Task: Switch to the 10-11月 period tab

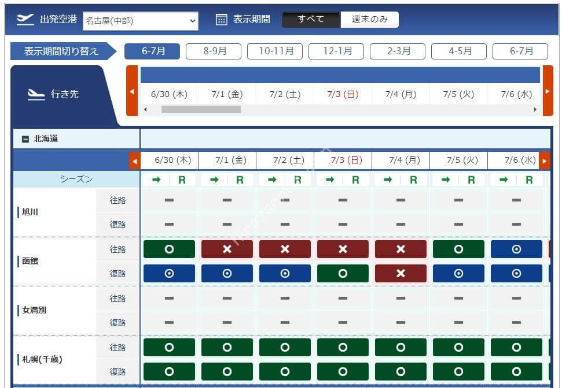Action: [275, 51]
